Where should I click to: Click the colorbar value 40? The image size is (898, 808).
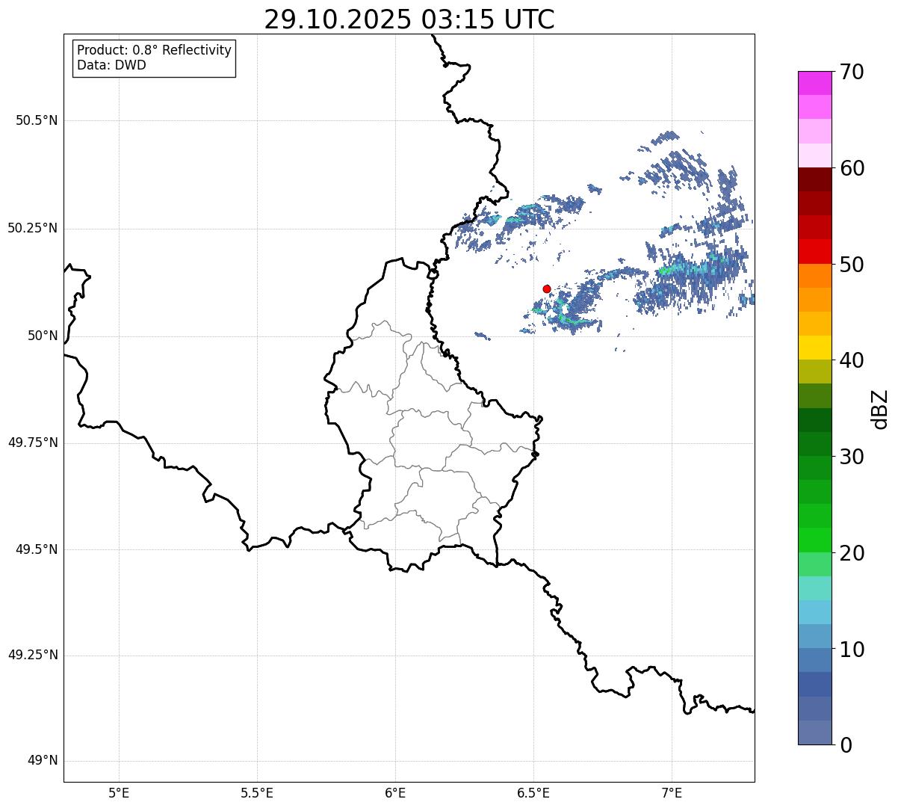point(852,360)
